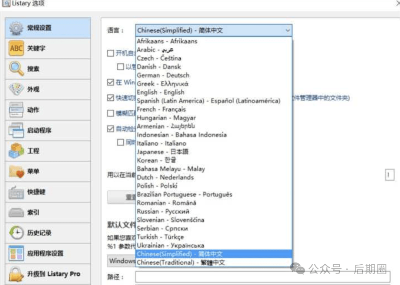Open the Index drive icon
This screenshot has height=285, width=400.
[16, 212]
